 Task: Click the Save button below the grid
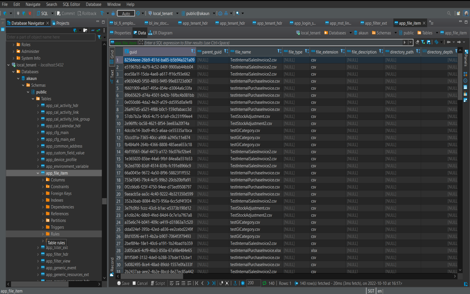point(123,283)
